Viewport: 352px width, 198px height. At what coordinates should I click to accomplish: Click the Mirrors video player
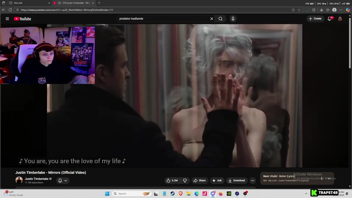175,96
